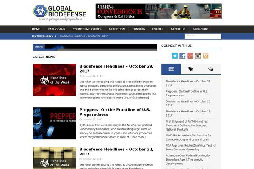Open sidebar link NIAID Backs VesiculoVax Vaccine
This screenshot has width=254, height=169.
tap(188, 137)
